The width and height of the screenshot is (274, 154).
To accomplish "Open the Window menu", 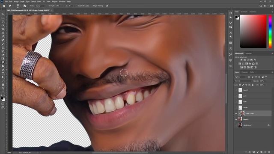I will pyautogui.click(x=62, y=1).
